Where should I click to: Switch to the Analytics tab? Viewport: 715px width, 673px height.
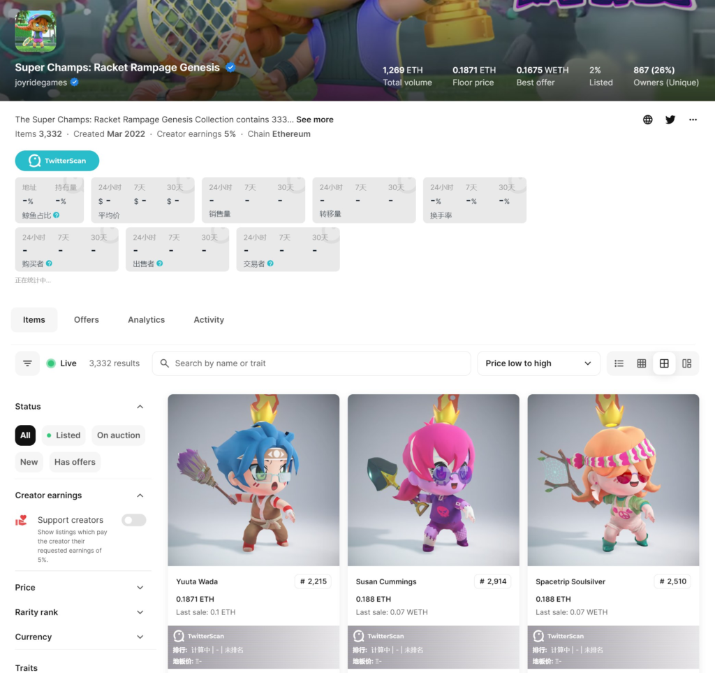pyautogui.click(x=147, y=320)
